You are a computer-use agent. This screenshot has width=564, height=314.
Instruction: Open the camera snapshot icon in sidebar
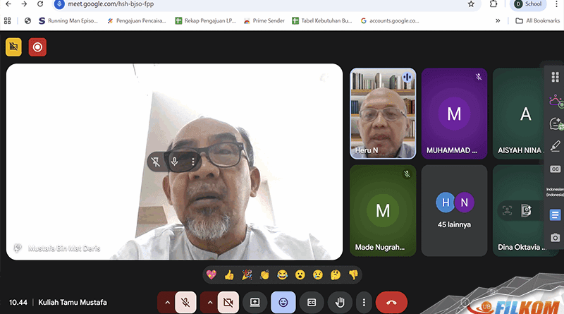[x=556, y=238]
